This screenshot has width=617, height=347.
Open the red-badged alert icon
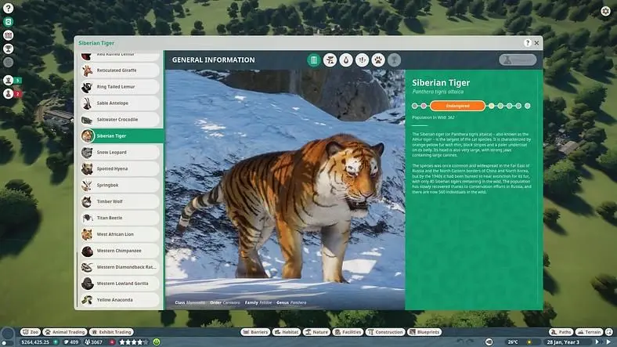pyautogui.click(x=9, y=94)
